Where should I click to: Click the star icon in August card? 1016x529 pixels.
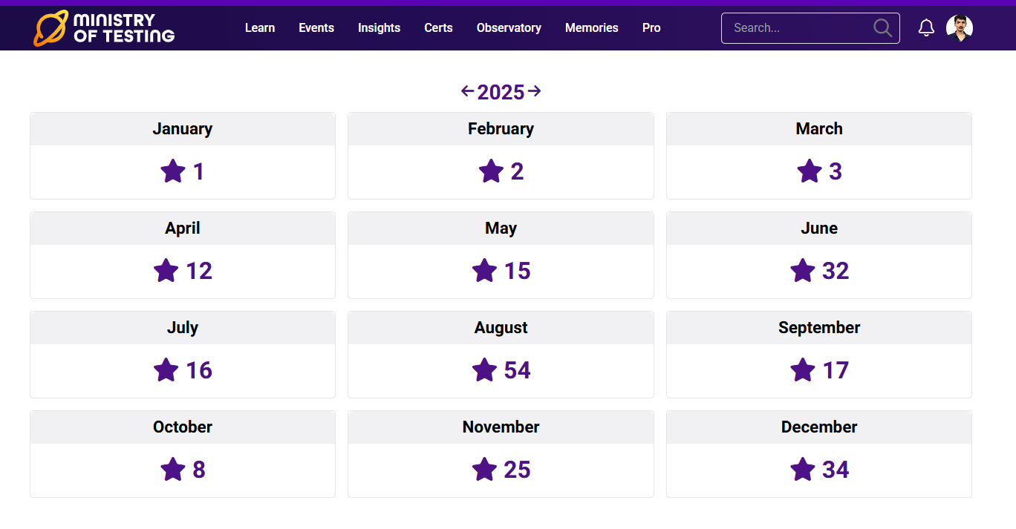[484, 370]
